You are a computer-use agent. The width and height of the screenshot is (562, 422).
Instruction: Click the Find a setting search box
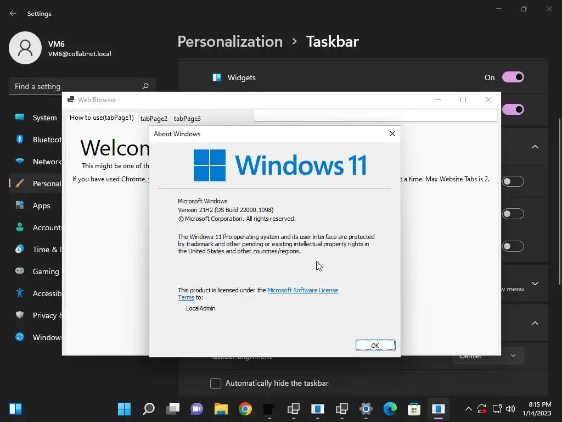click(82, 86)
